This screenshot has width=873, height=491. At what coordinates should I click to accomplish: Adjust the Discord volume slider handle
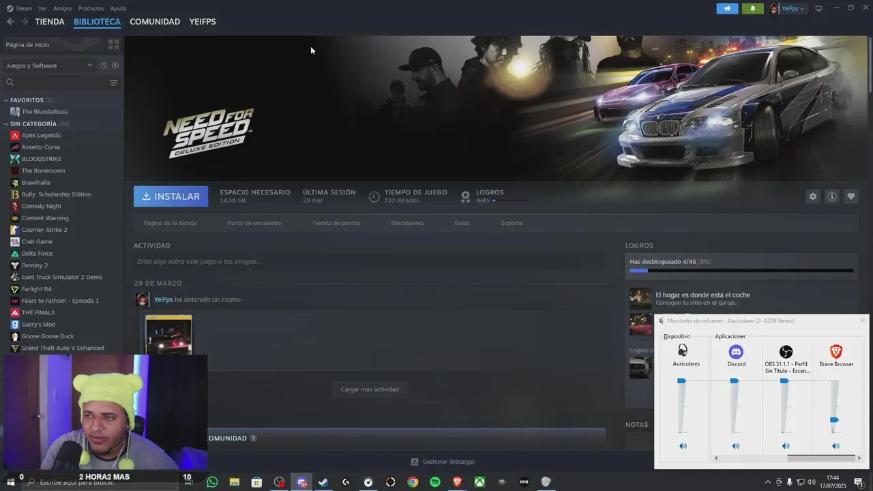(735, 381)
